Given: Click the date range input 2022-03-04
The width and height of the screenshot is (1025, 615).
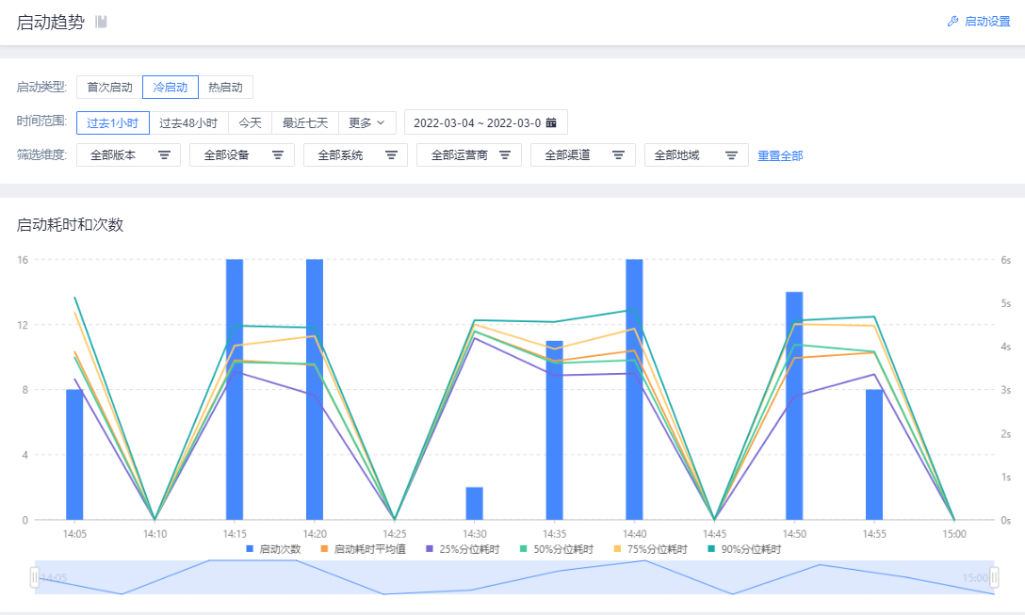Looking at the screenshot, I should pyautogui.click(x=476, y=122).
